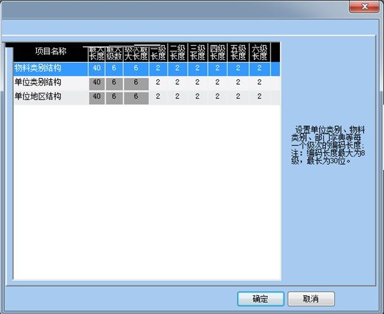Select 单位地区结构 四级长度 cell
384x314 pixels.
click(218, 97)
